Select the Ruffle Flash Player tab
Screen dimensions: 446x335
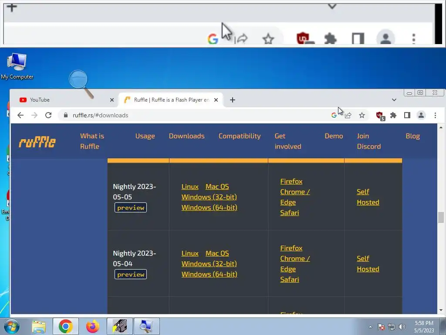tap(171, 100)
